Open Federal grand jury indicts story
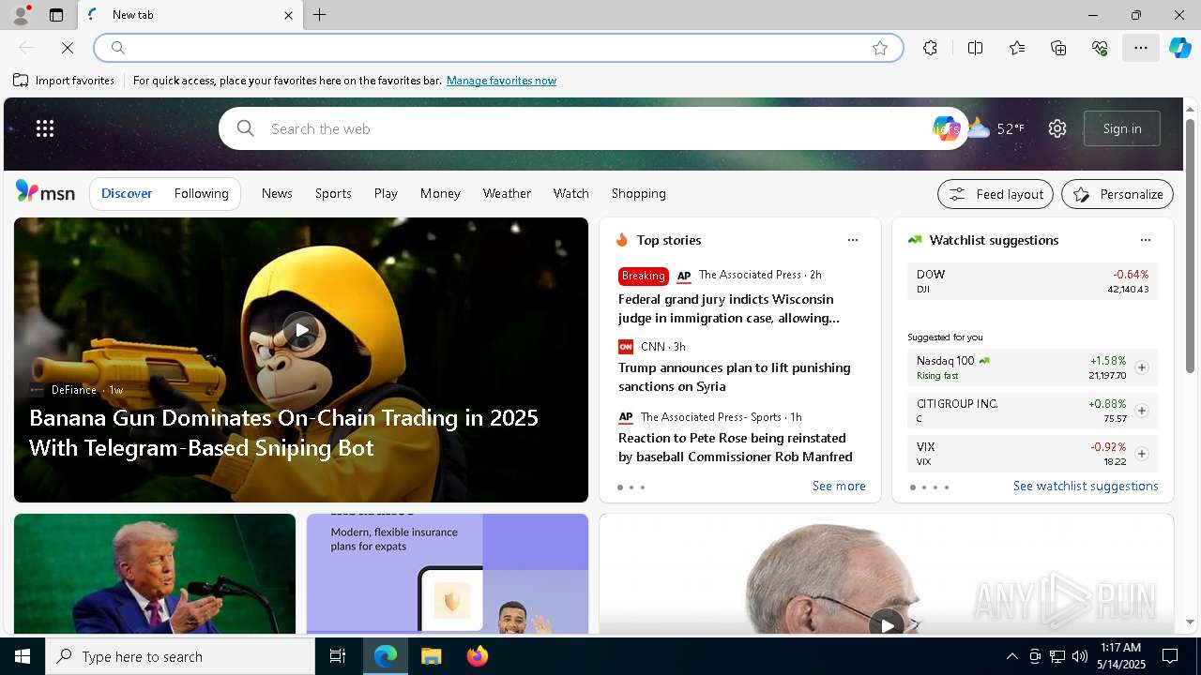 coord(729,308)
